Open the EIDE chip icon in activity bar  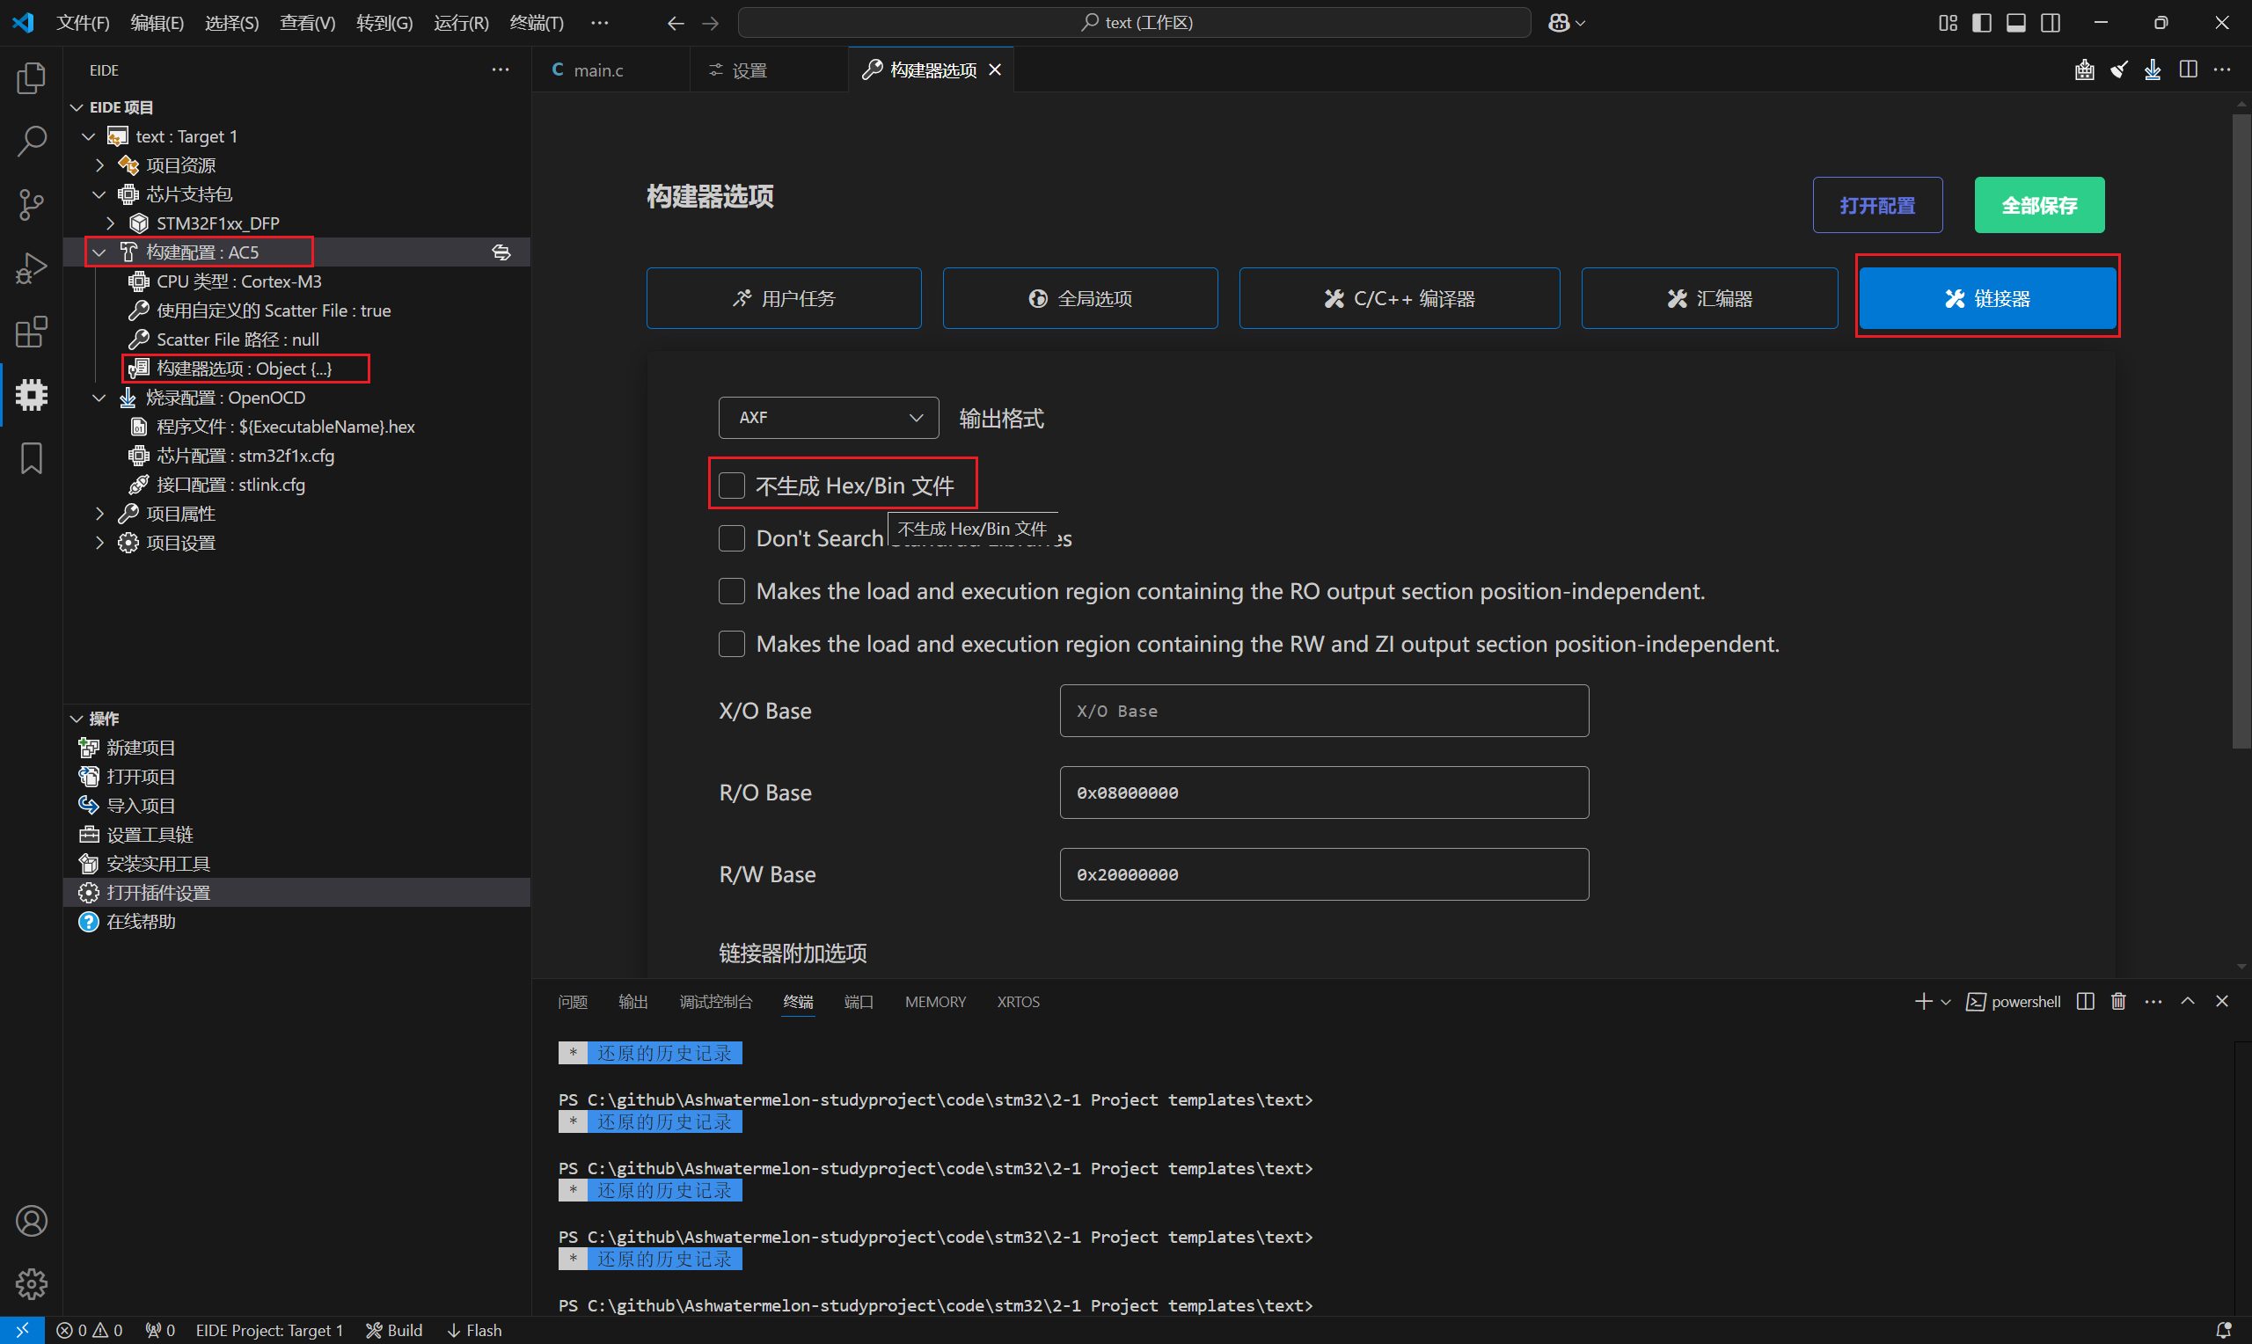31,395
